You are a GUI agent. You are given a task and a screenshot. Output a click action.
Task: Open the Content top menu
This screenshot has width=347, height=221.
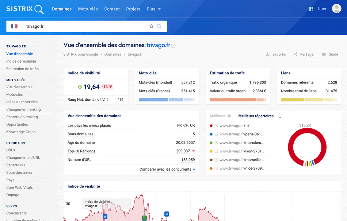[x=112, y=9]
